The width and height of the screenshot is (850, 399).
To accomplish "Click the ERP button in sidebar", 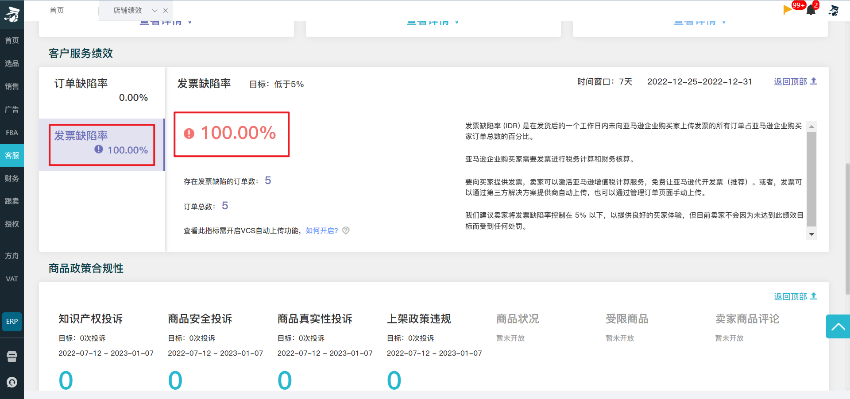I will (12, 322).
